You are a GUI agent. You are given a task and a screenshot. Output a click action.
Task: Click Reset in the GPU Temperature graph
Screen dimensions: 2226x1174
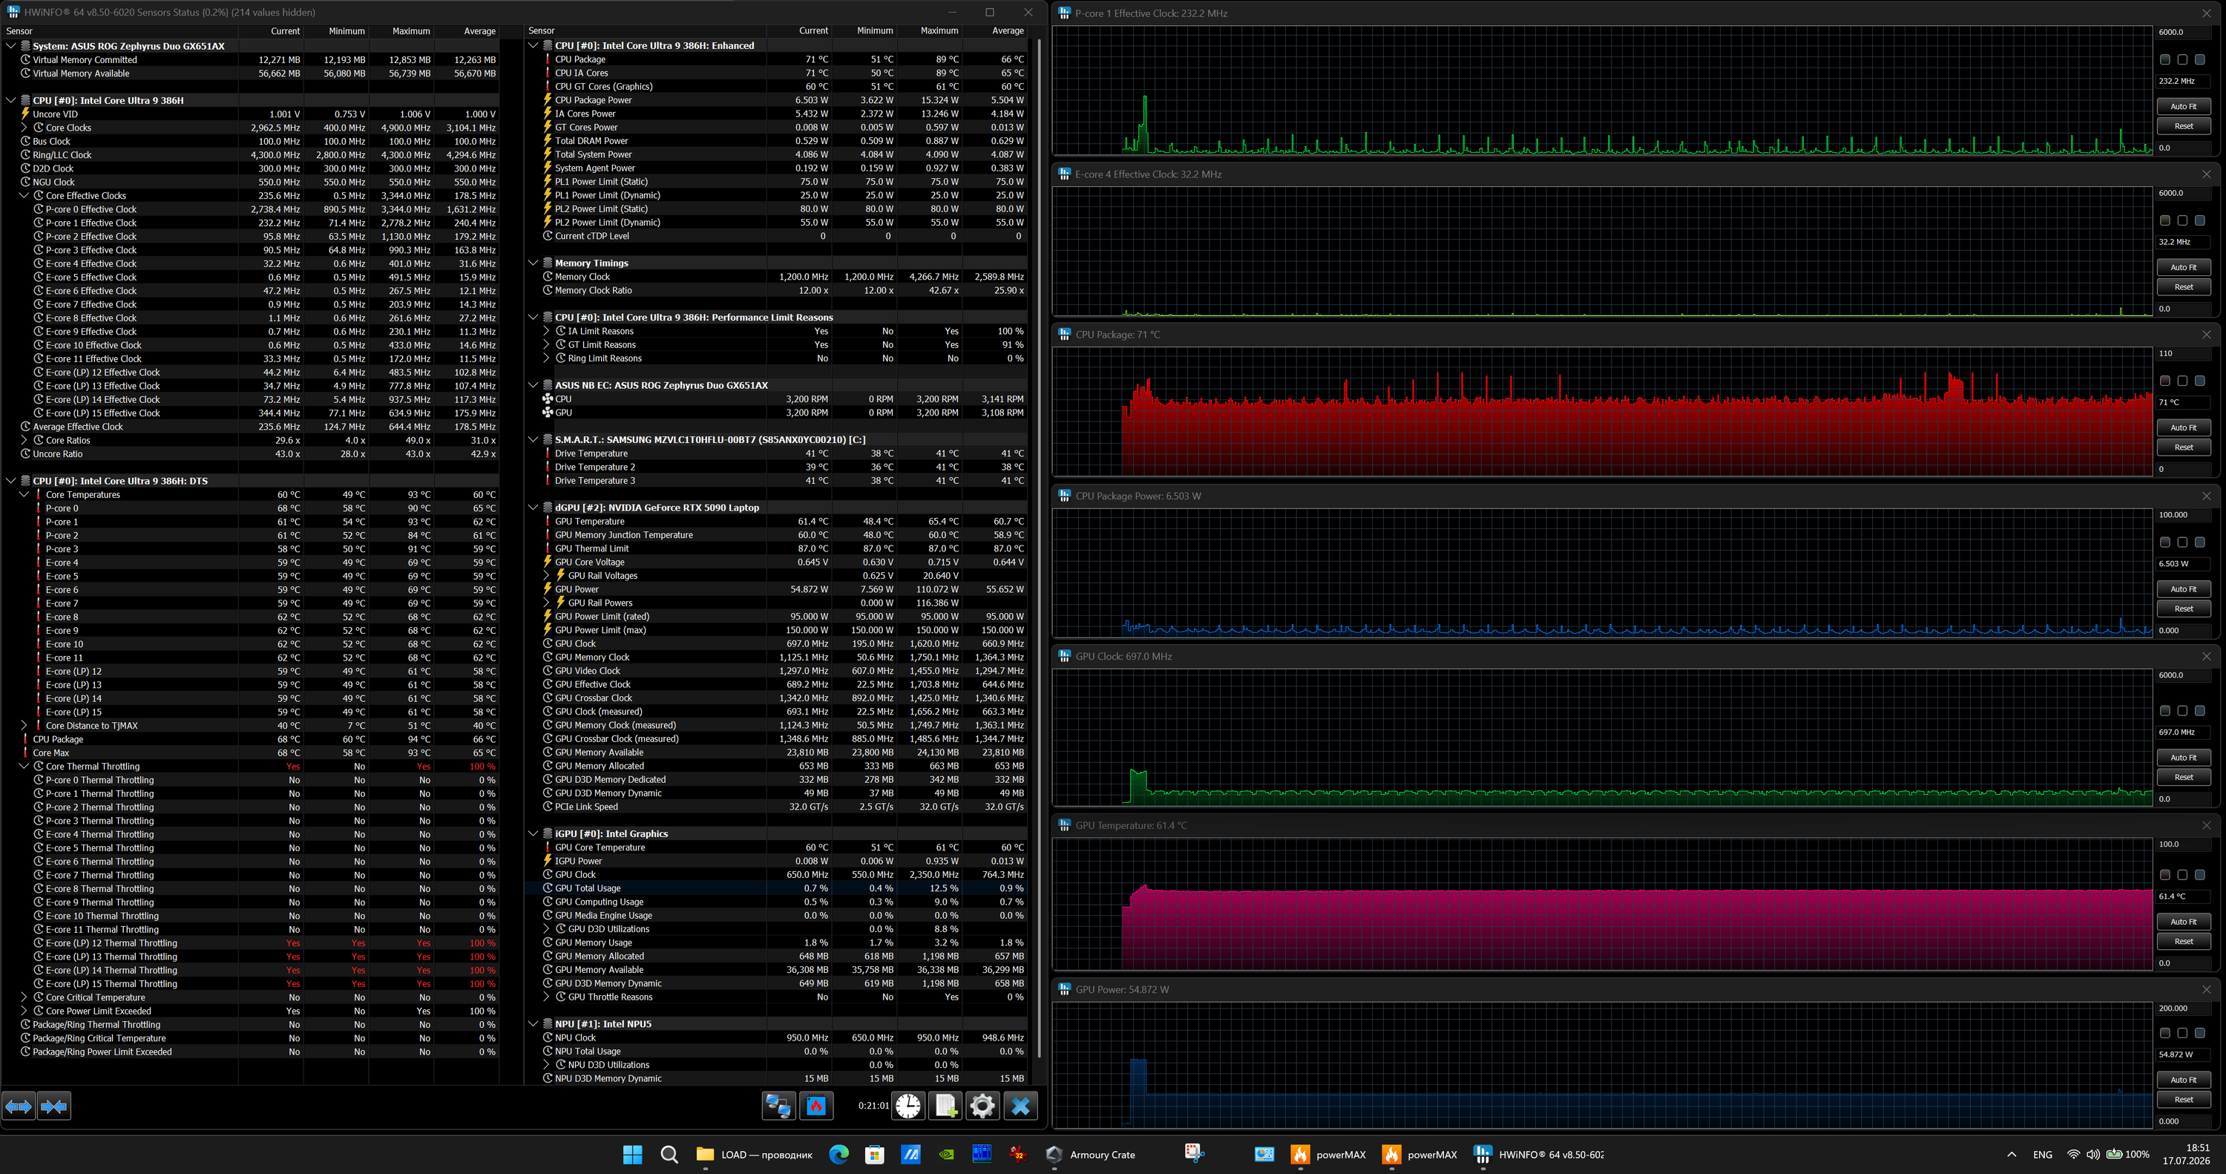pos(2183,942)
